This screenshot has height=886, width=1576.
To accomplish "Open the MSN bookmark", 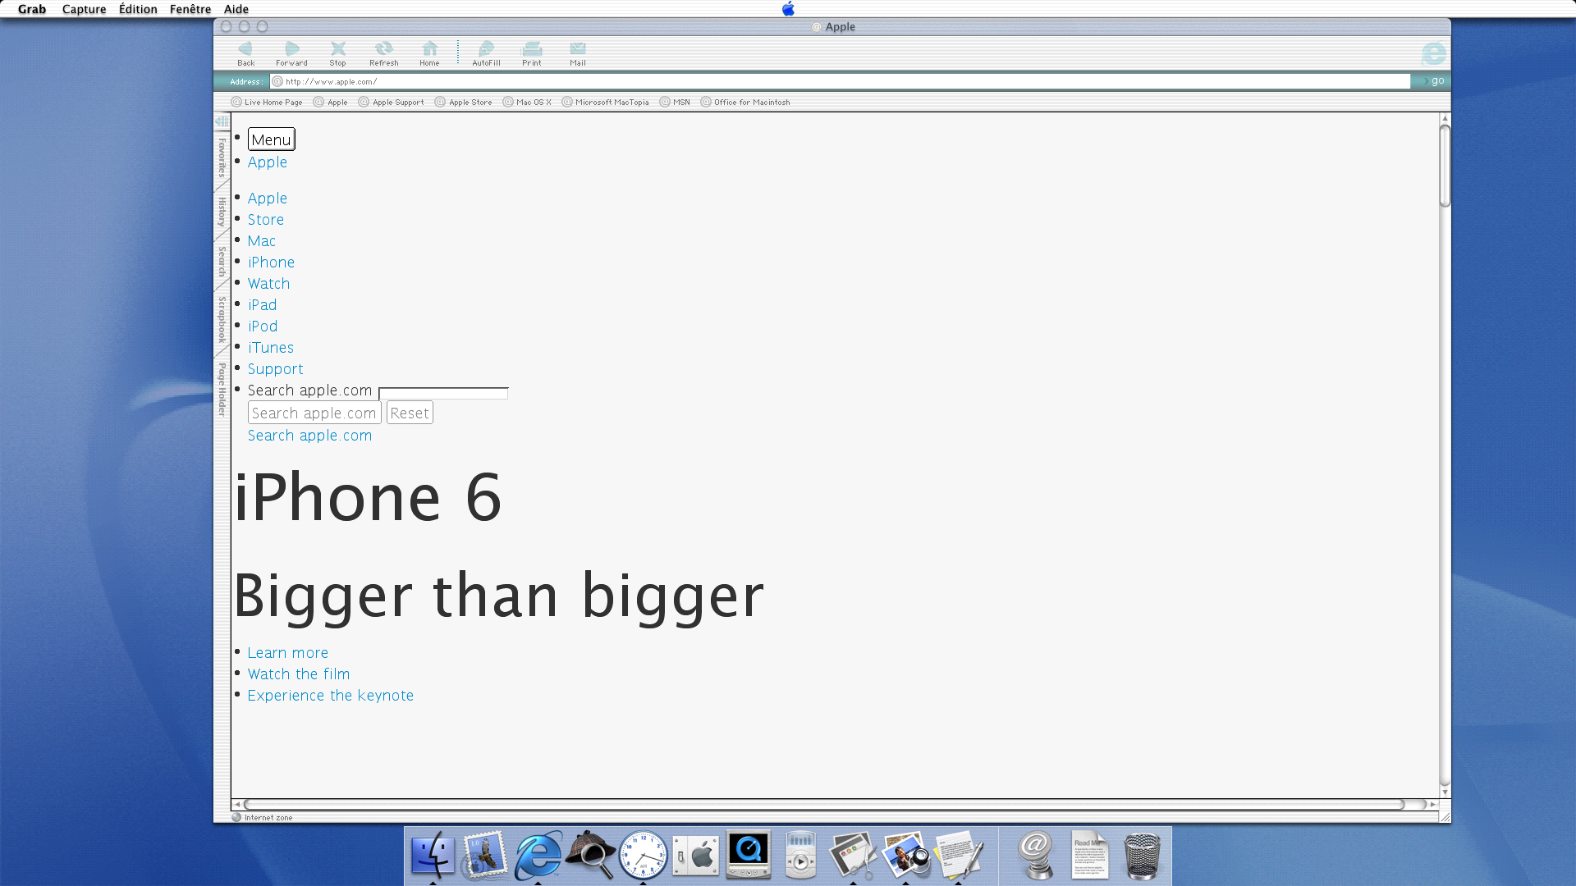I will pyautogui.click(x=675, y=103).
